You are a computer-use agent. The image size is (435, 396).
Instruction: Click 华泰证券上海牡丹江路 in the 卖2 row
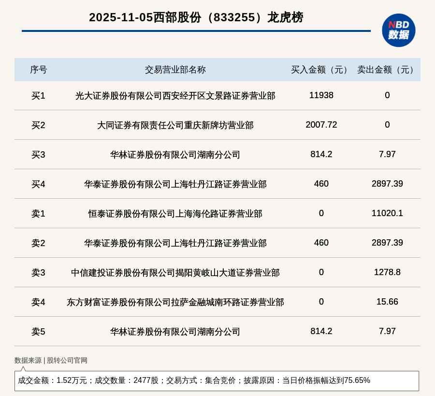click(x=175, y=243)
